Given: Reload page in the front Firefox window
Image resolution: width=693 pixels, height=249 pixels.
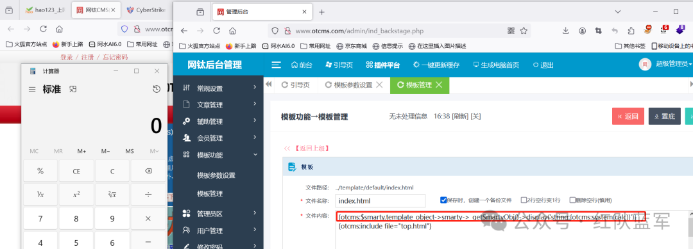Looking at the screenshot, I should click(217, 31).
